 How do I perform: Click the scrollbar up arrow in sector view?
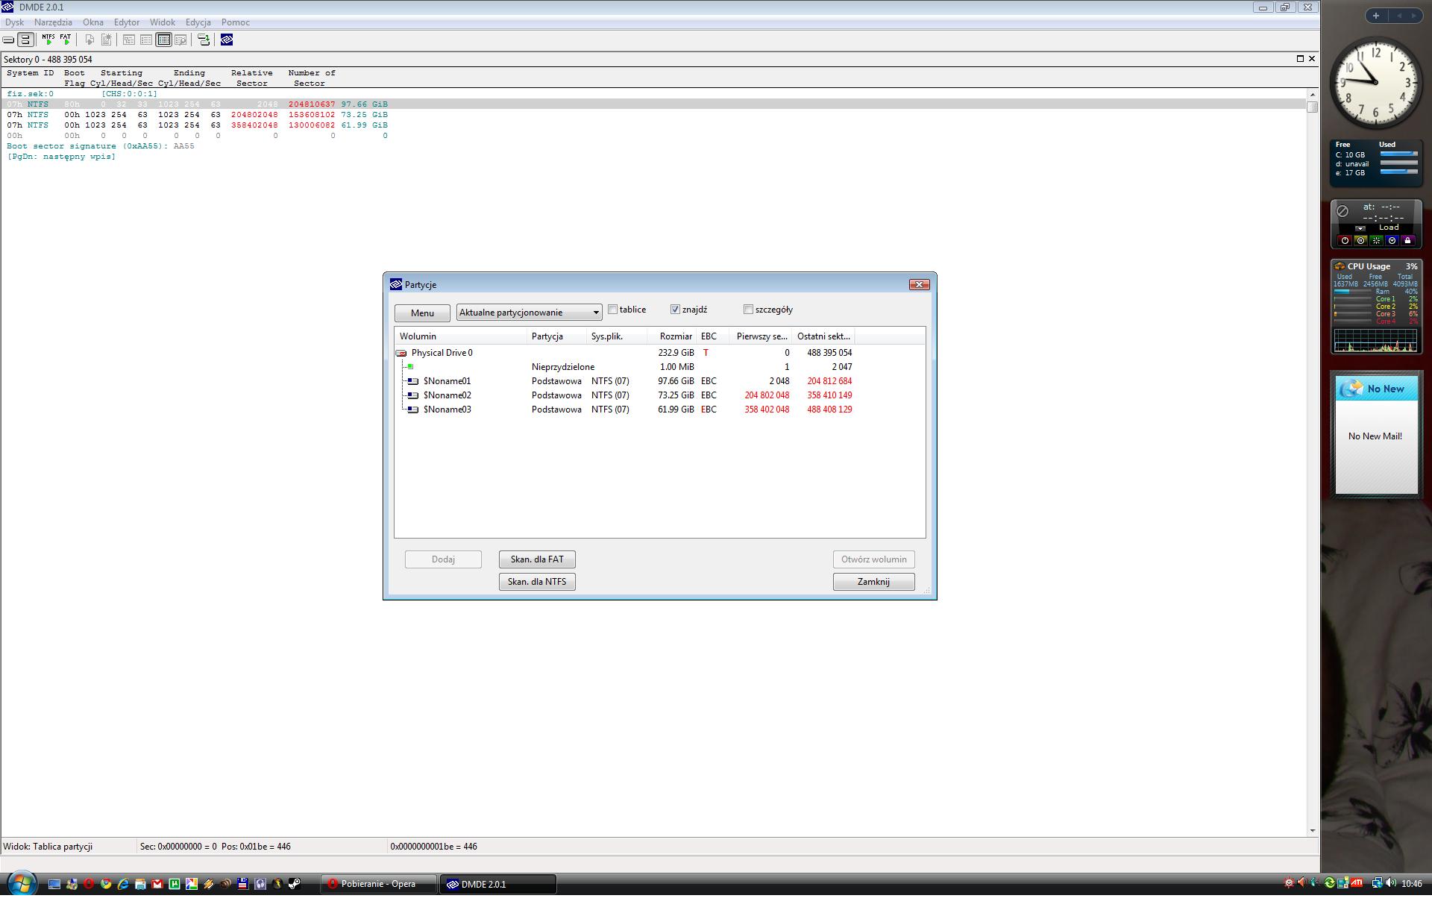(1312, 94)
